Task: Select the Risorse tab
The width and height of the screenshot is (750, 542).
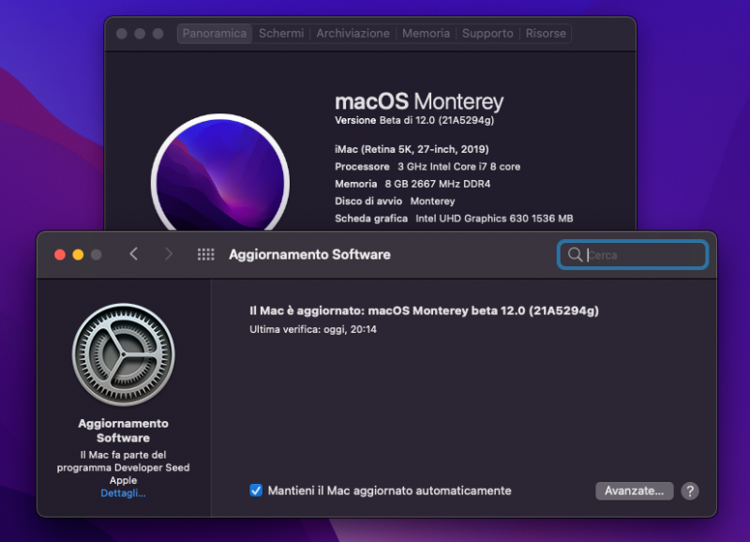Action: pyautogui.click(x=546, y=34)
